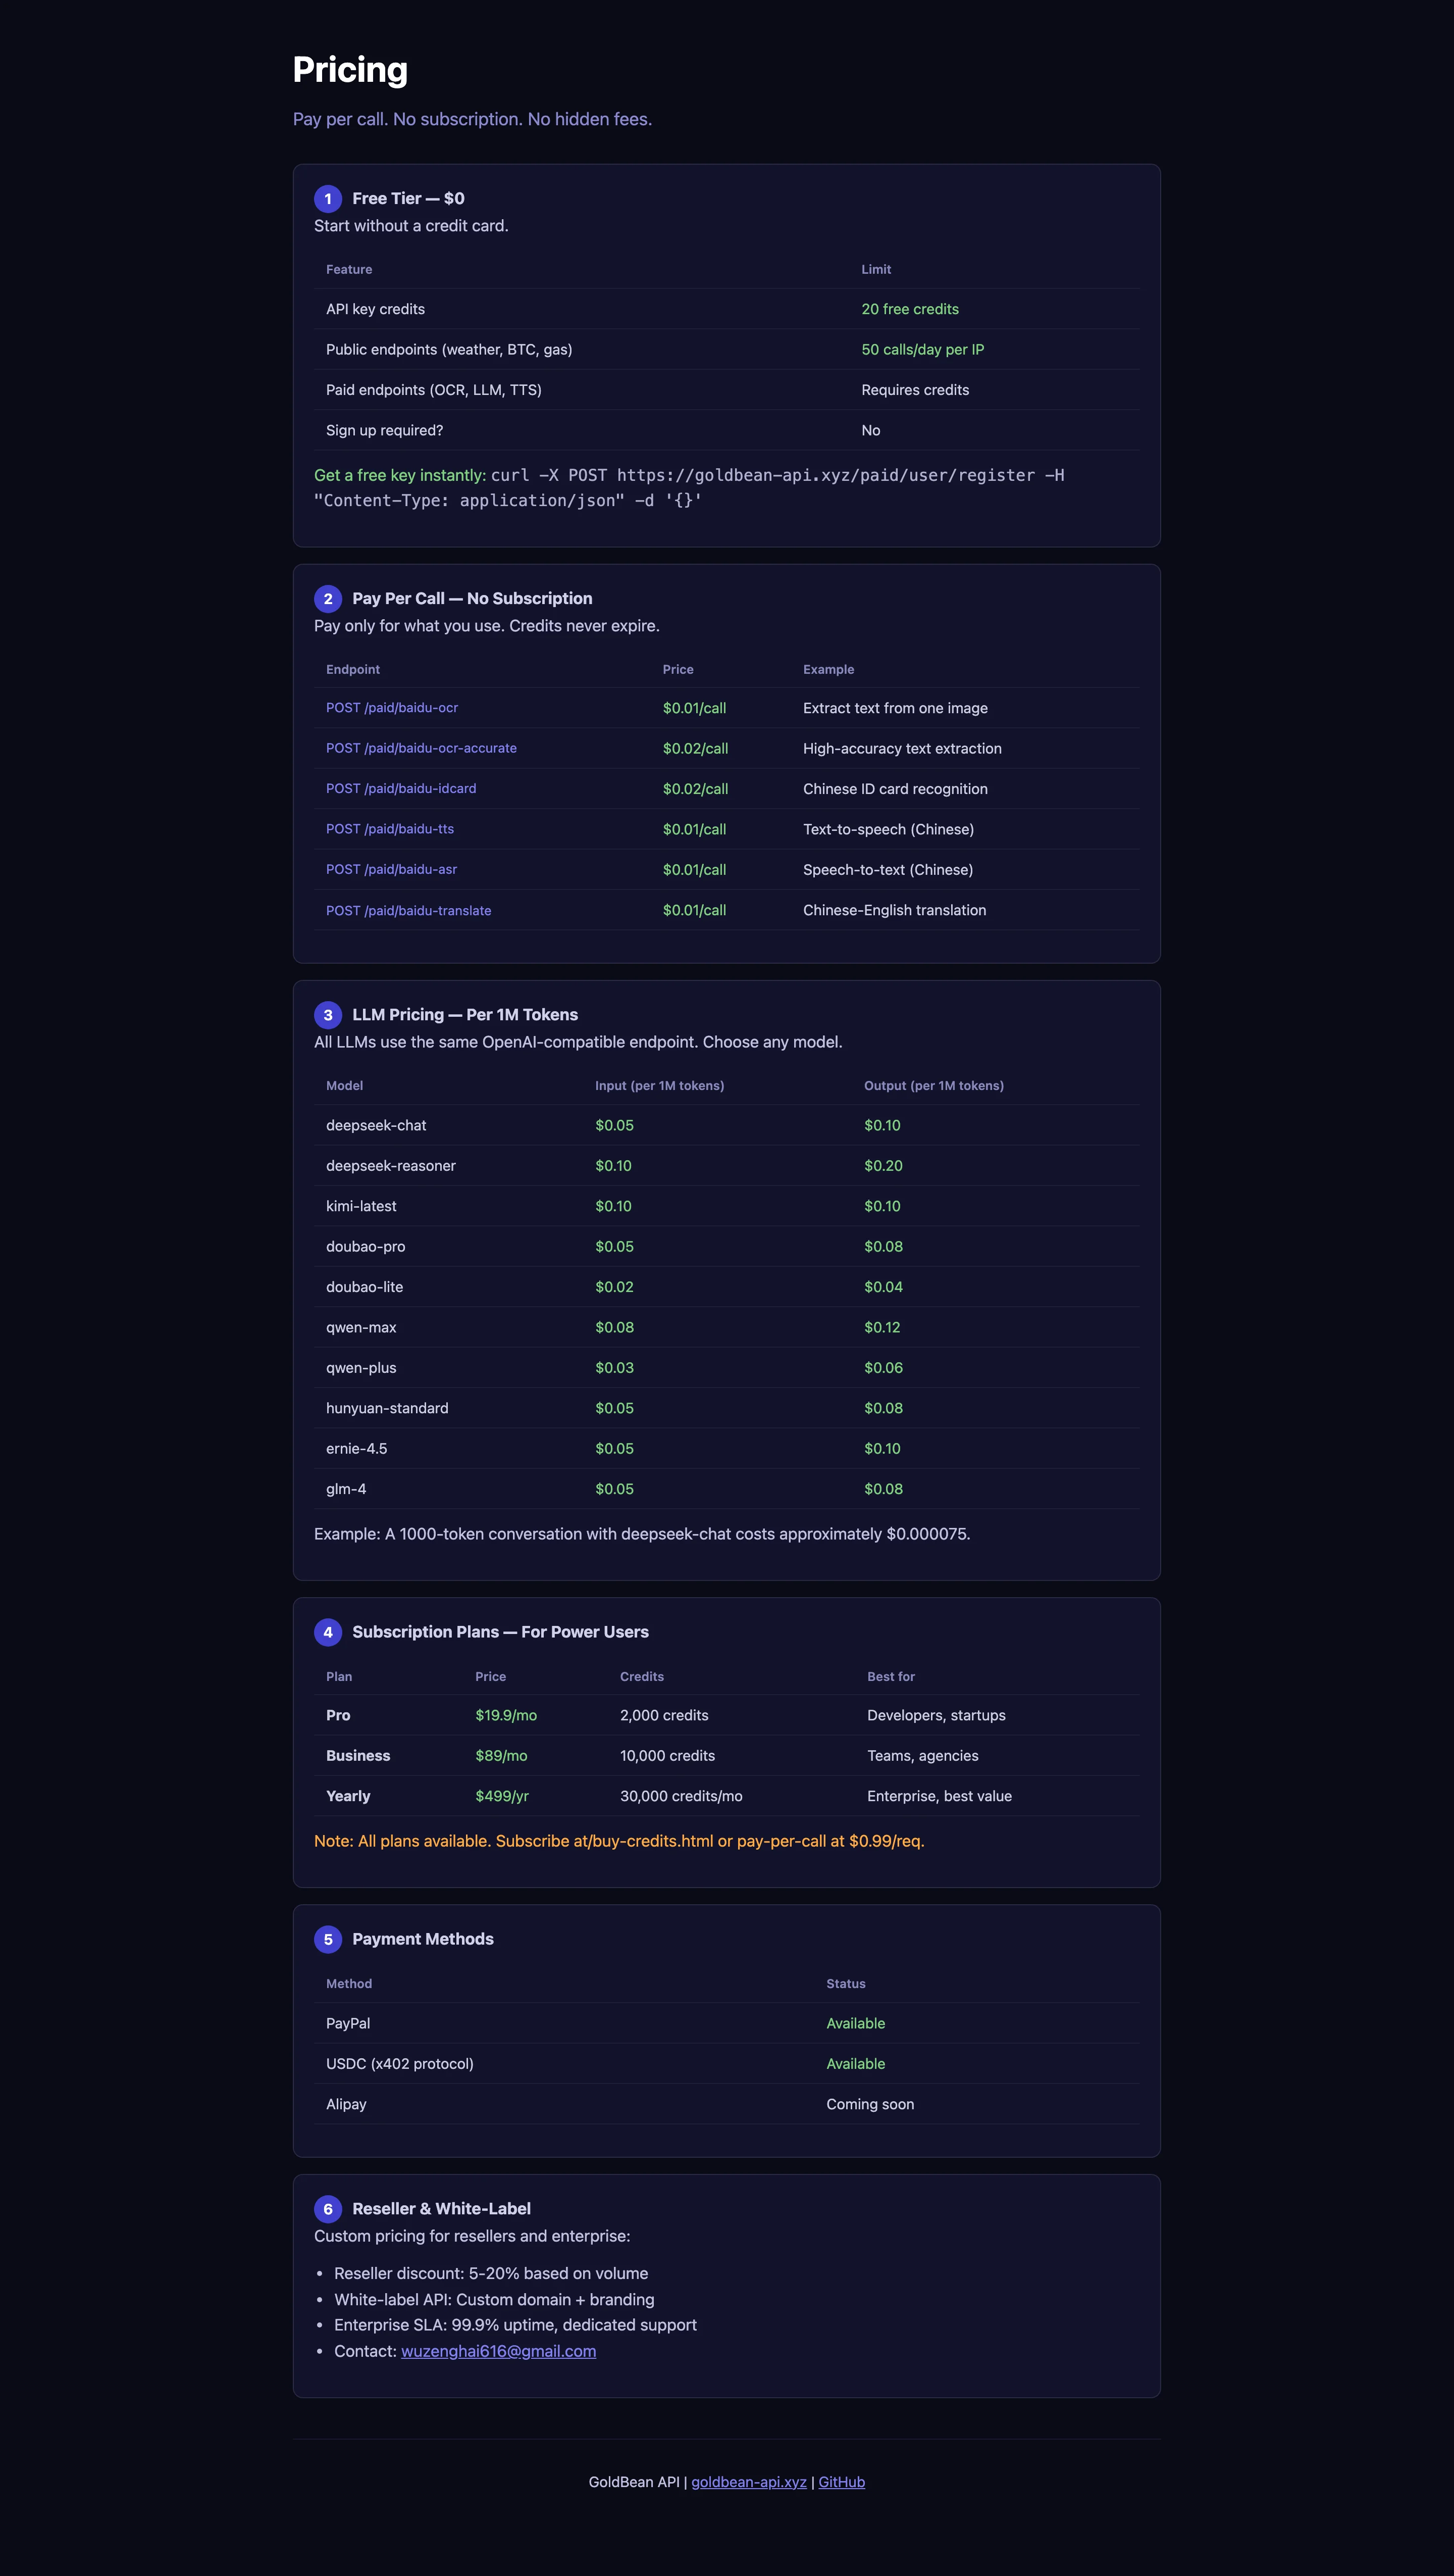Click the POST /paid/baidu-ocr-accurate endpoint
The width and height of the screenshot is (1454, 2576).
421,748
